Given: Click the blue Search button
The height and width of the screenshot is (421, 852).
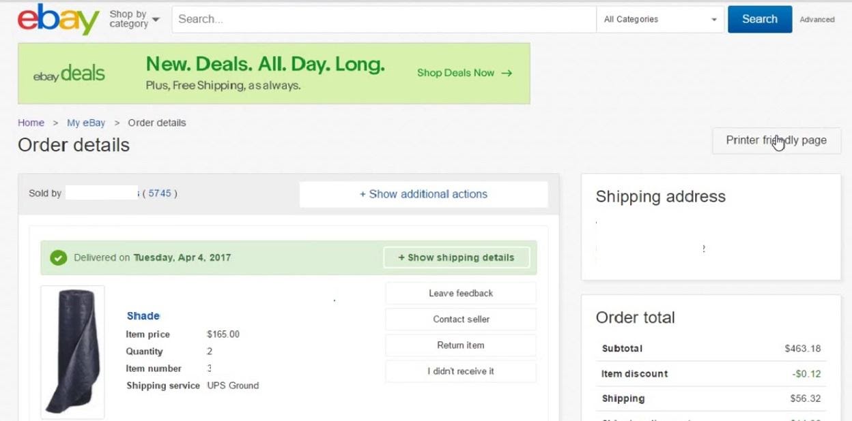Looking at the screenshot, I should tap(759, 19).
